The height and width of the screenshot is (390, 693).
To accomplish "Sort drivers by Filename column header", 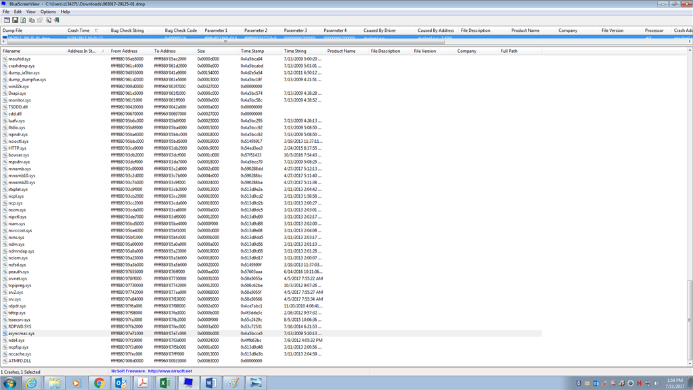I will click(32, 51).
